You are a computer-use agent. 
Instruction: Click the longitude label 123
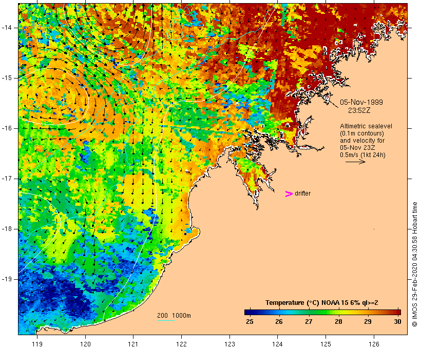pyautogui.click(x=229, y=344)
